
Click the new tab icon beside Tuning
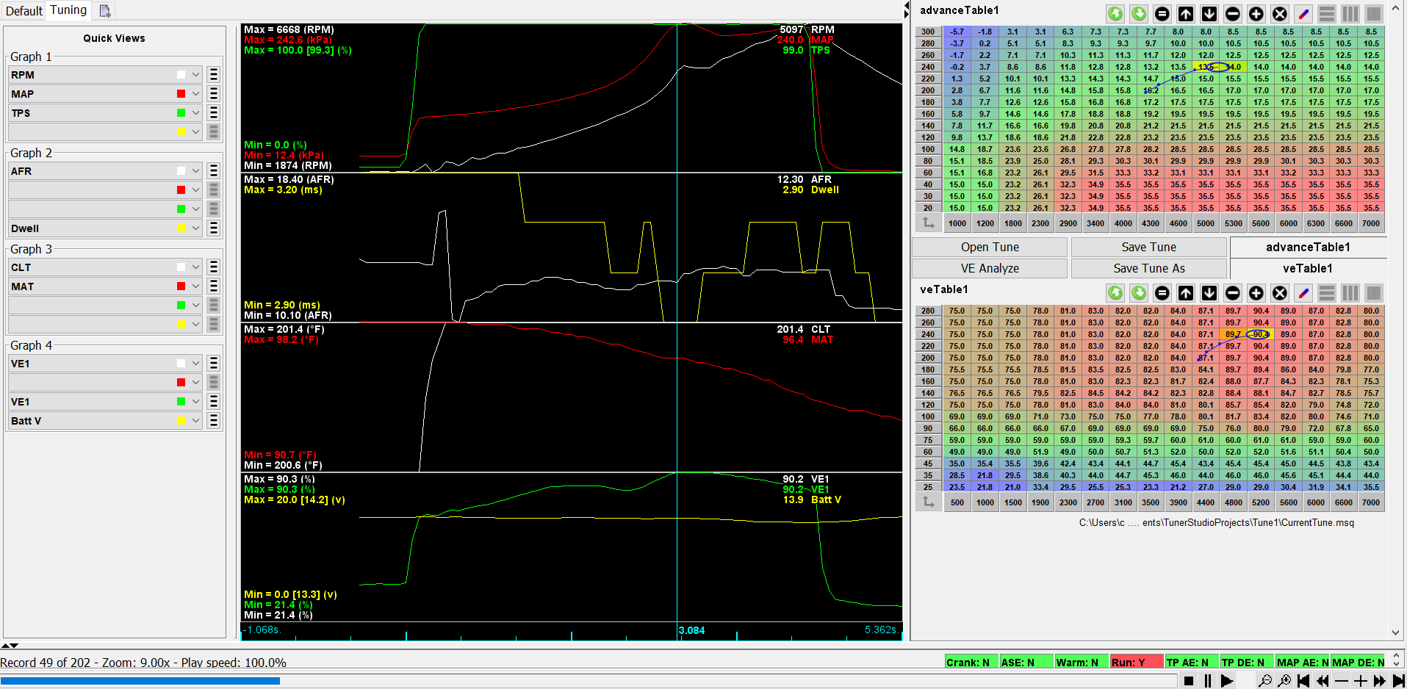coord(105,11)
